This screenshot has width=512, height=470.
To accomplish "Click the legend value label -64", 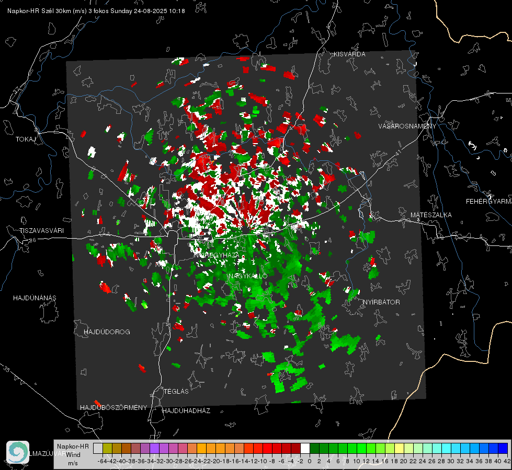I will (102, 461).
